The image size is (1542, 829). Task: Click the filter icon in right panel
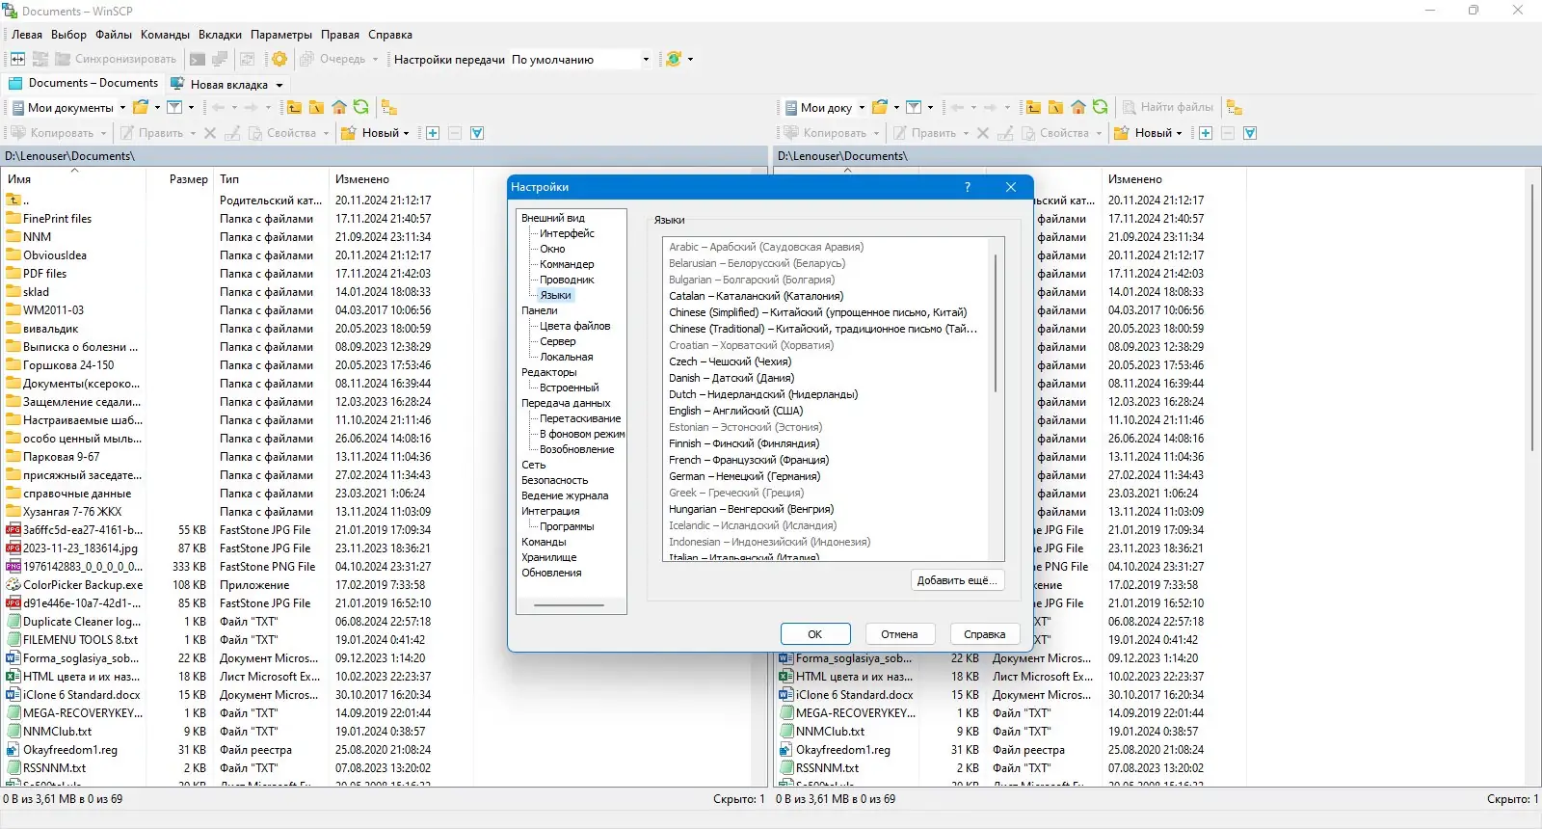click(914, 107)
